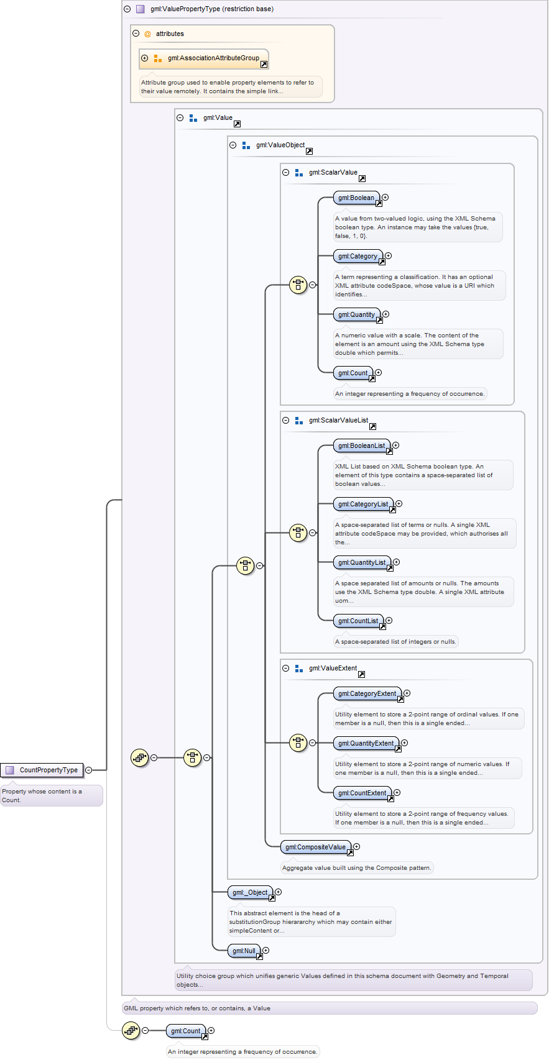Select the gml:CategoryExtent element
This screenshot has height=1060, width=549.
367,693
